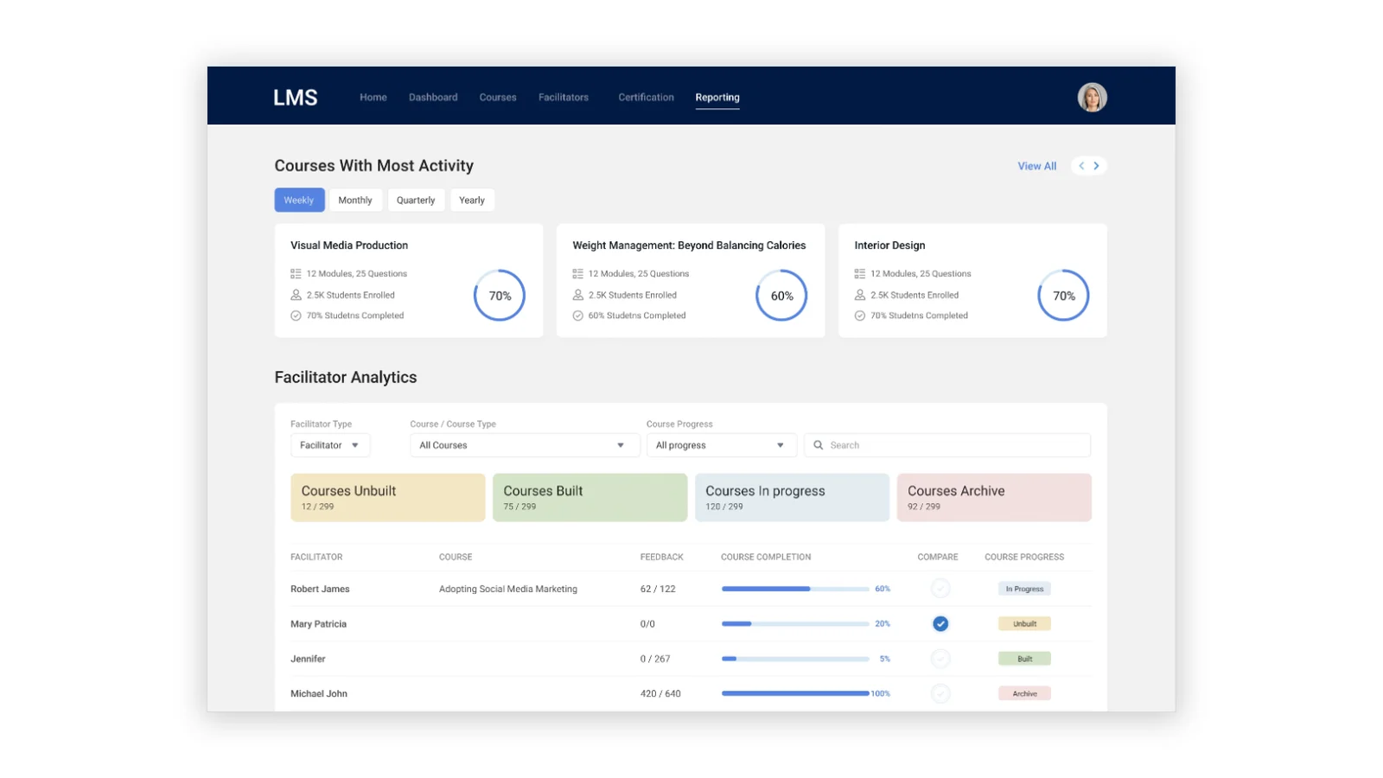Click the LMS logo
The height and width of the screenshot is (778, 1383).
click(x=296, y=98)
